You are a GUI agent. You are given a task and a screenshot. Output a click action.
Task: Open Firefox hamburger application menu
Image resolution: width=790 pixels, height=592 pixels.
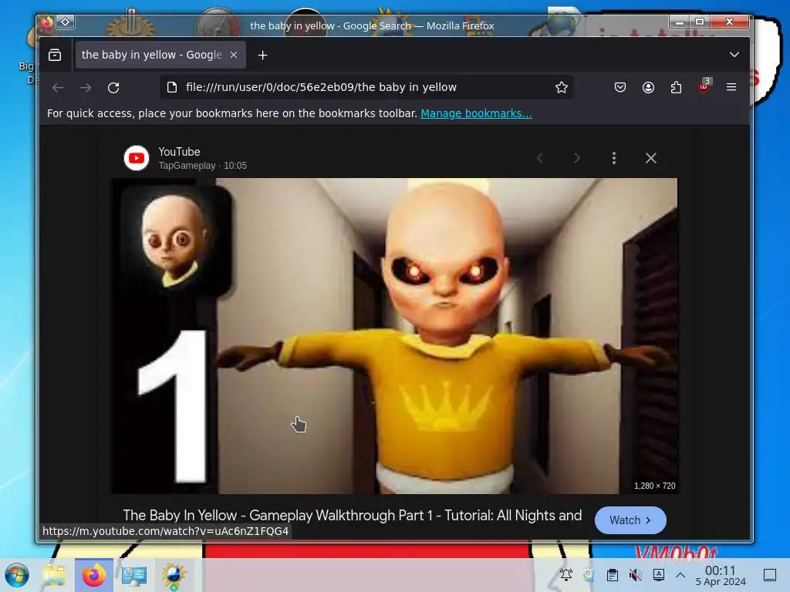(x=731, y=87)
